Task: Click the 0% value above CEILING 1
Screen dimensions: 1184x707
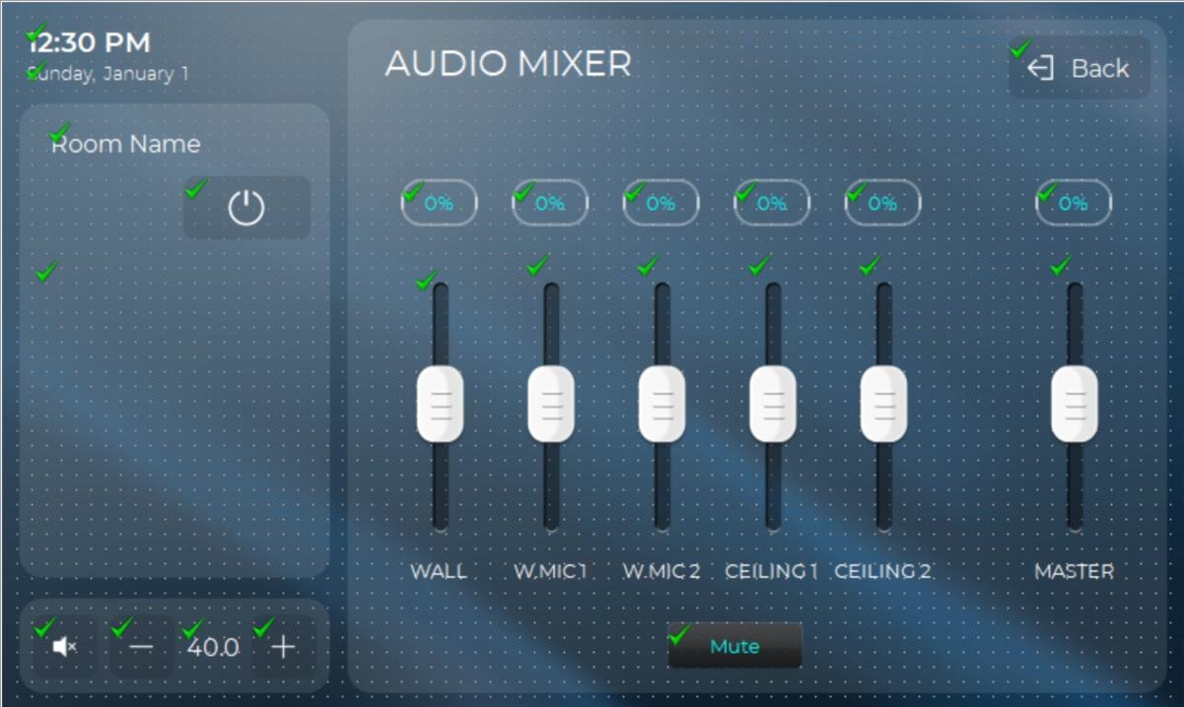Action: point(772,203)
